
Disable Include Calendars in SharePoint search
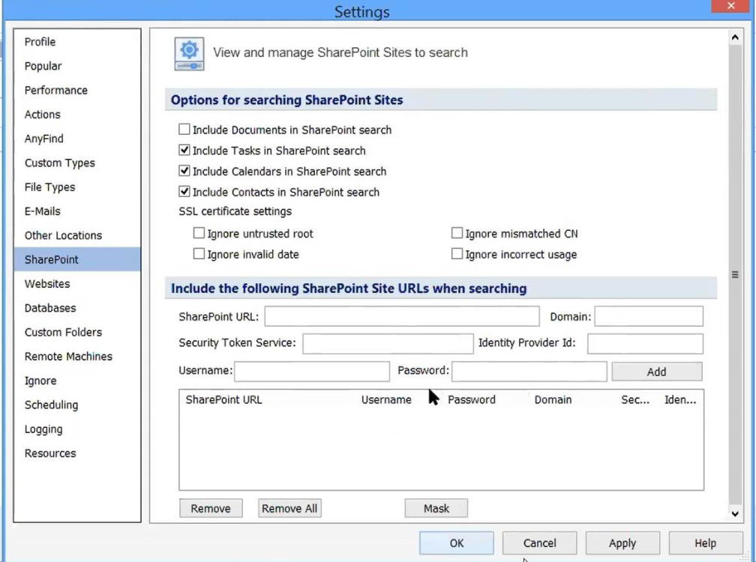184,172
